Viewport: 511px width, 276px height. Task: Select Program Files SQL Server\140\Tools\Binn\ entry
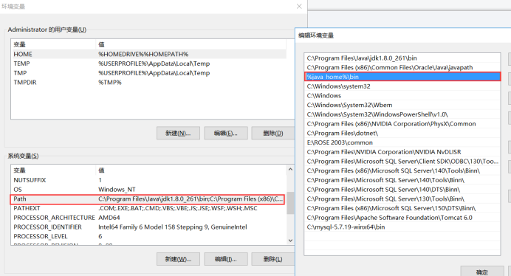point(402,180)
